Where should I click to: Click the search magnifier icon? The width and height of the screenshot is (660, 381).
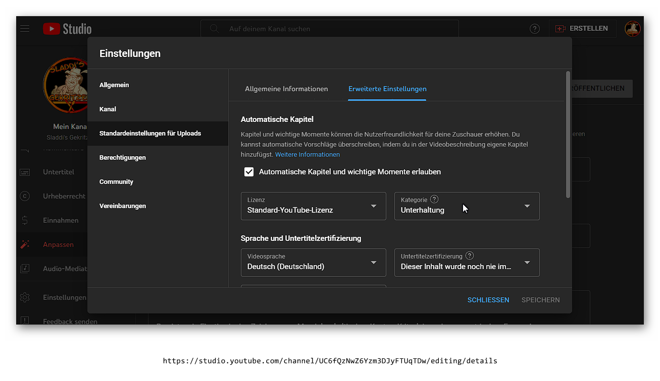(x=215, y=29)
